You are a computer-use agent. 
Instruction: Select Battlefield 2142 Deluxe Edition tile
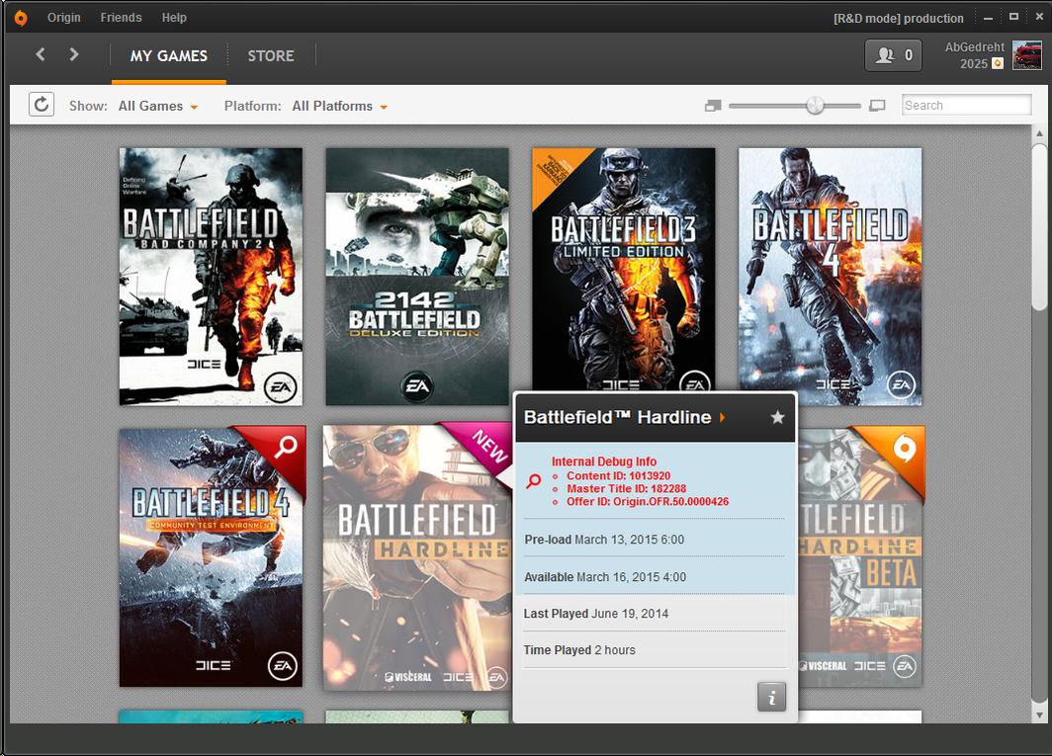417,277
